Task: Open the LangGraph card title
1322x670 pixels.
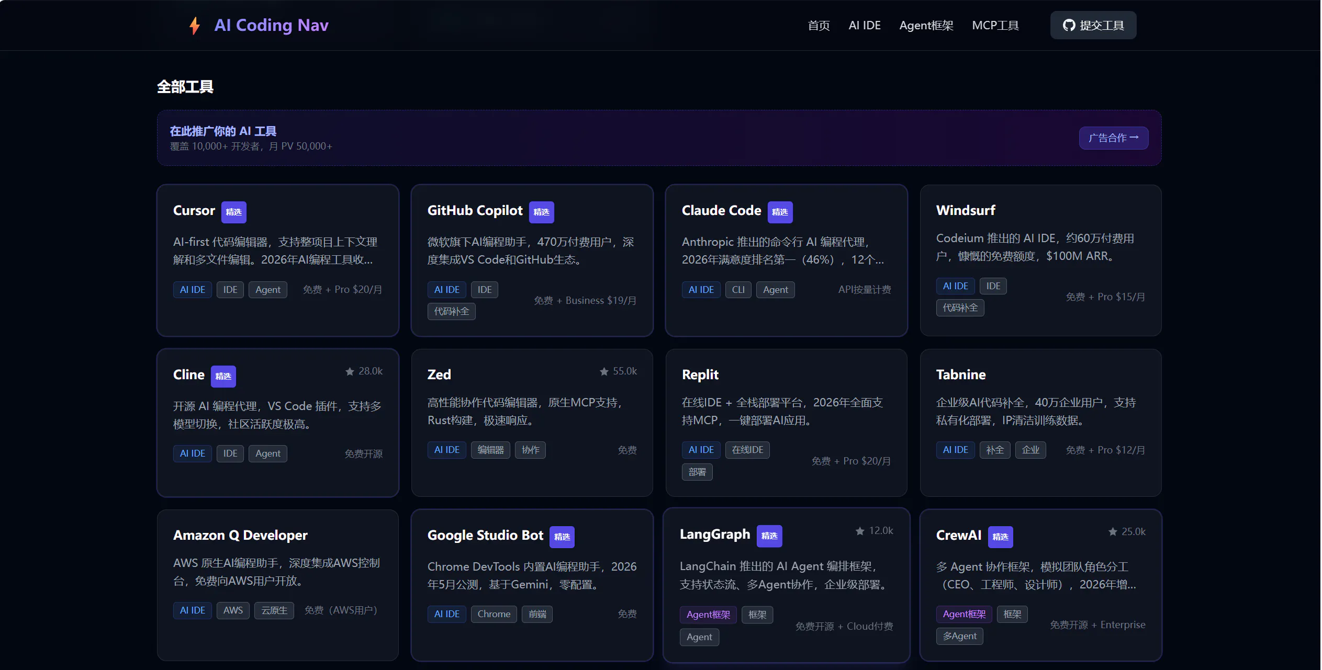Action: (x=715, y=534)
